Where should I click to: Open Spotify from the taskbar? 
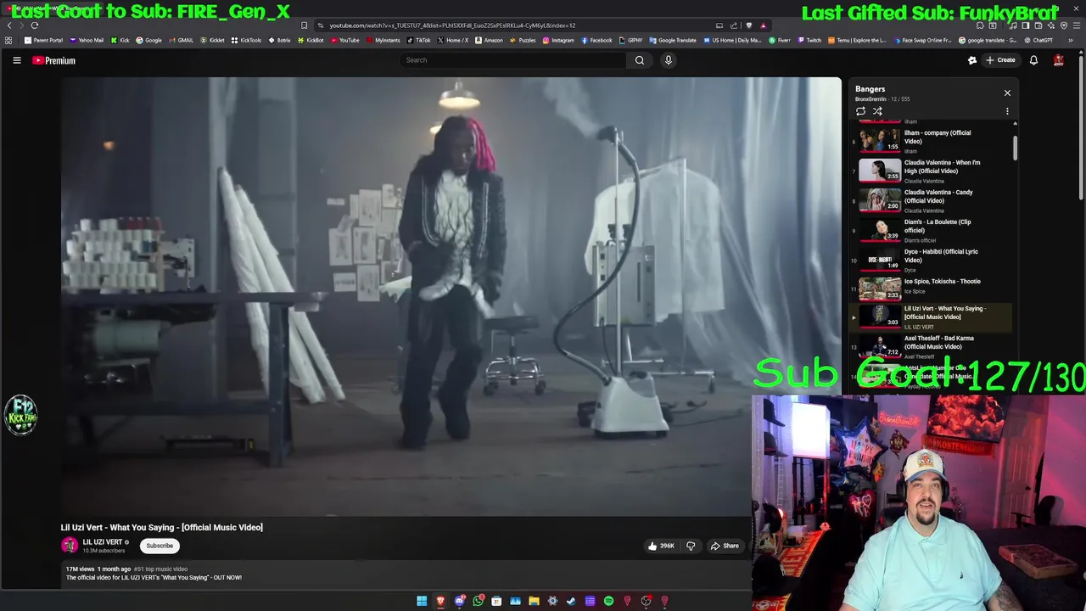pos(608,601)
